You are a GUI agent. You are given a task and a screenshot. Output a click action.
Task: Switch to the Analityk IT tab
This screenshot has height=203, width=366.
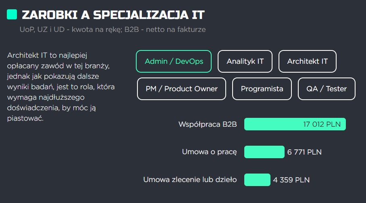pos(245,61)
